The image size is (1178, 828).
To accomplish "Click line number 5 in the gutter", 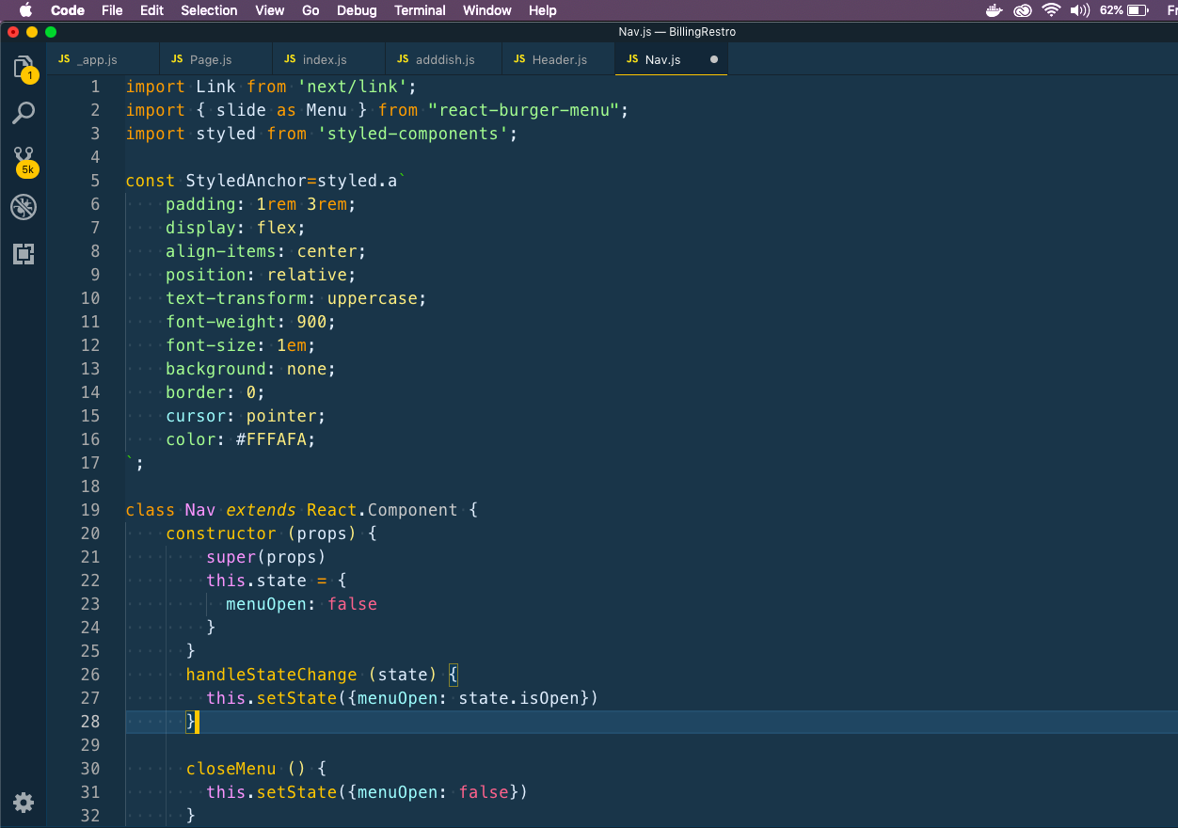I will pyautogui.click(x=94, y=181).
